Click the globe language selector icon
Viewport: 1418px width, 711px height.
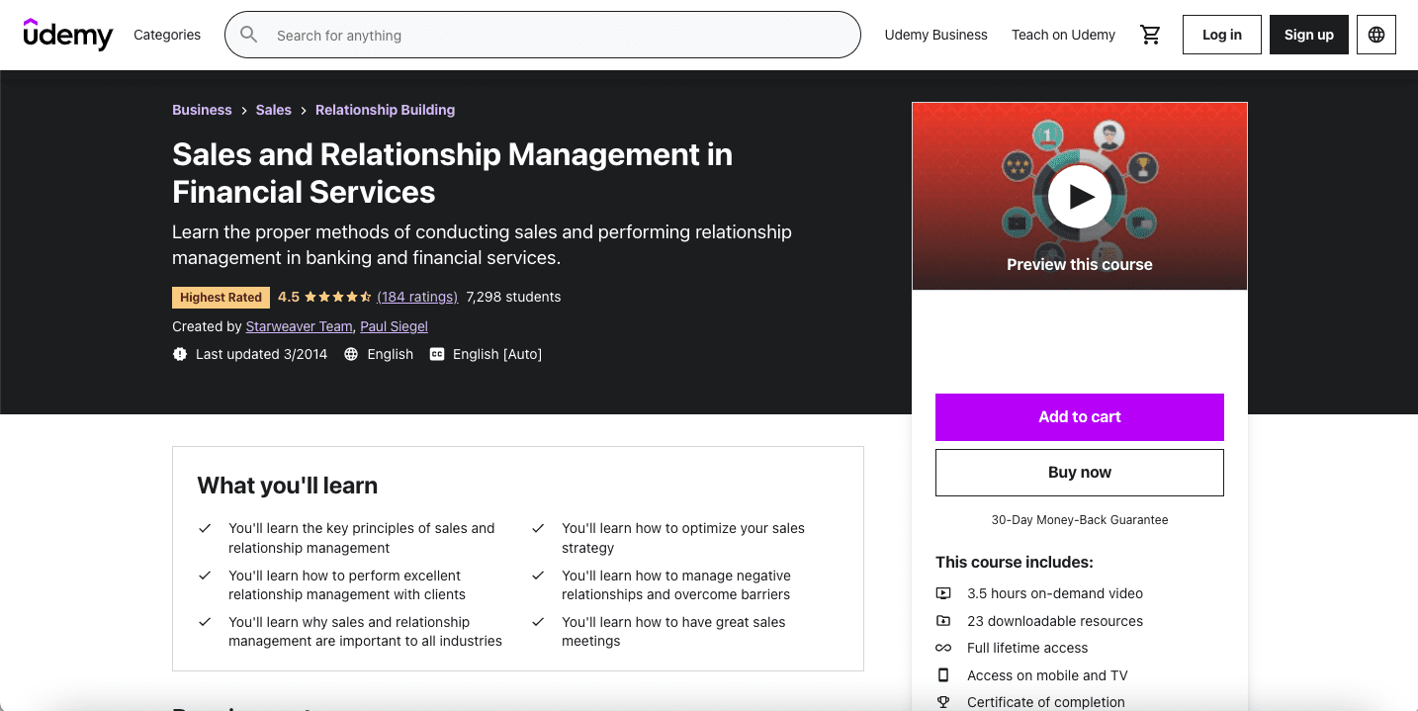(1375, 34)
